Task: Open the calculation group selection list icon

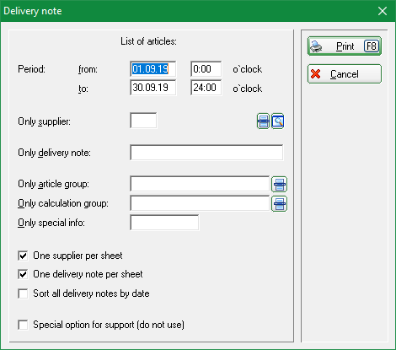Action: [x=279, y=203]
